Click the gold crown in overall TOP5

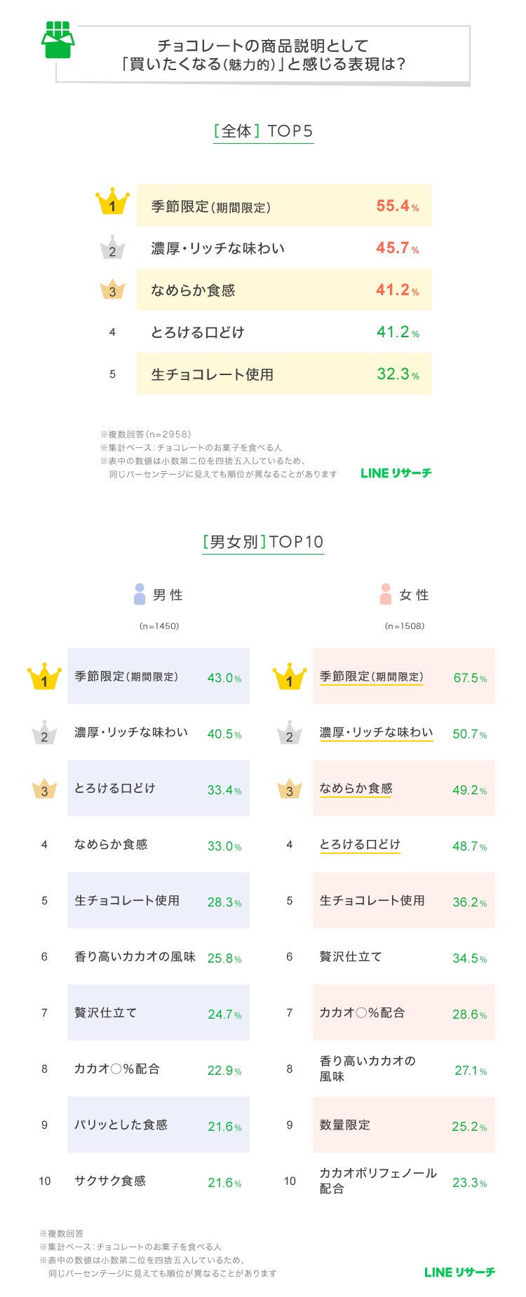point(112,203)
